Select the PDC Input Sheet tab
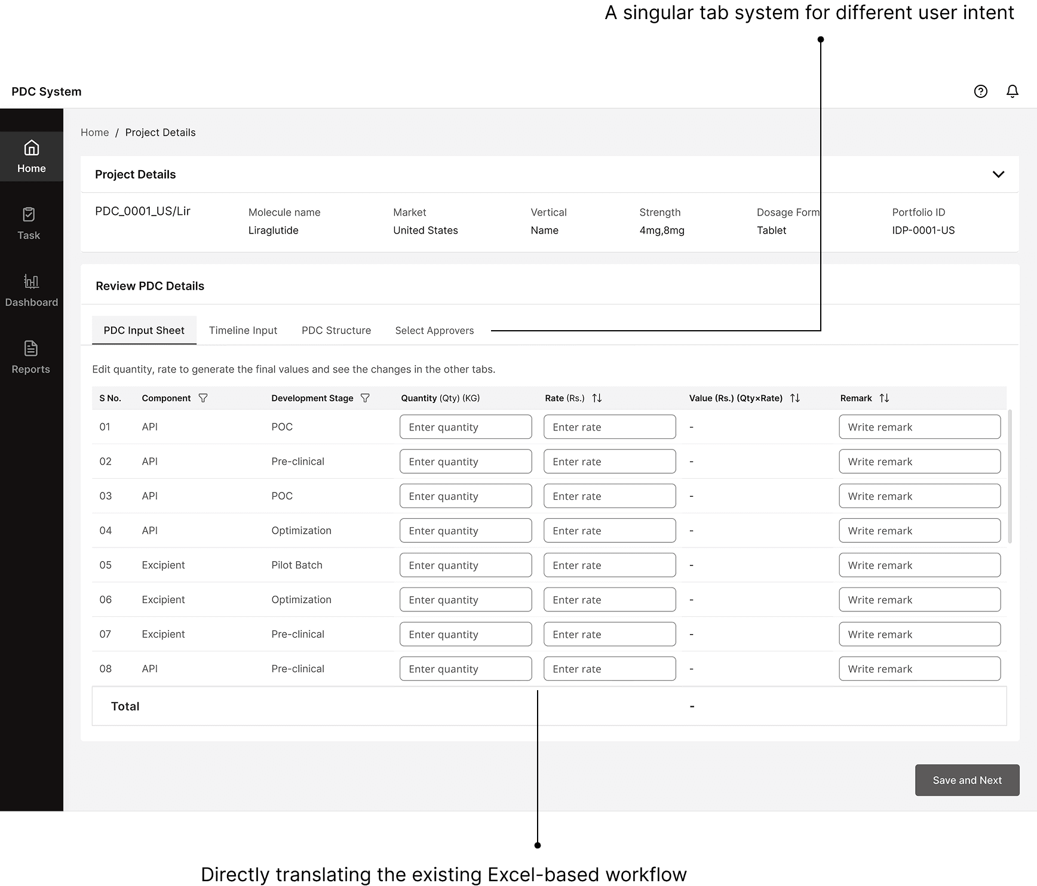The image size is (1037, 886). coord(144,330)
